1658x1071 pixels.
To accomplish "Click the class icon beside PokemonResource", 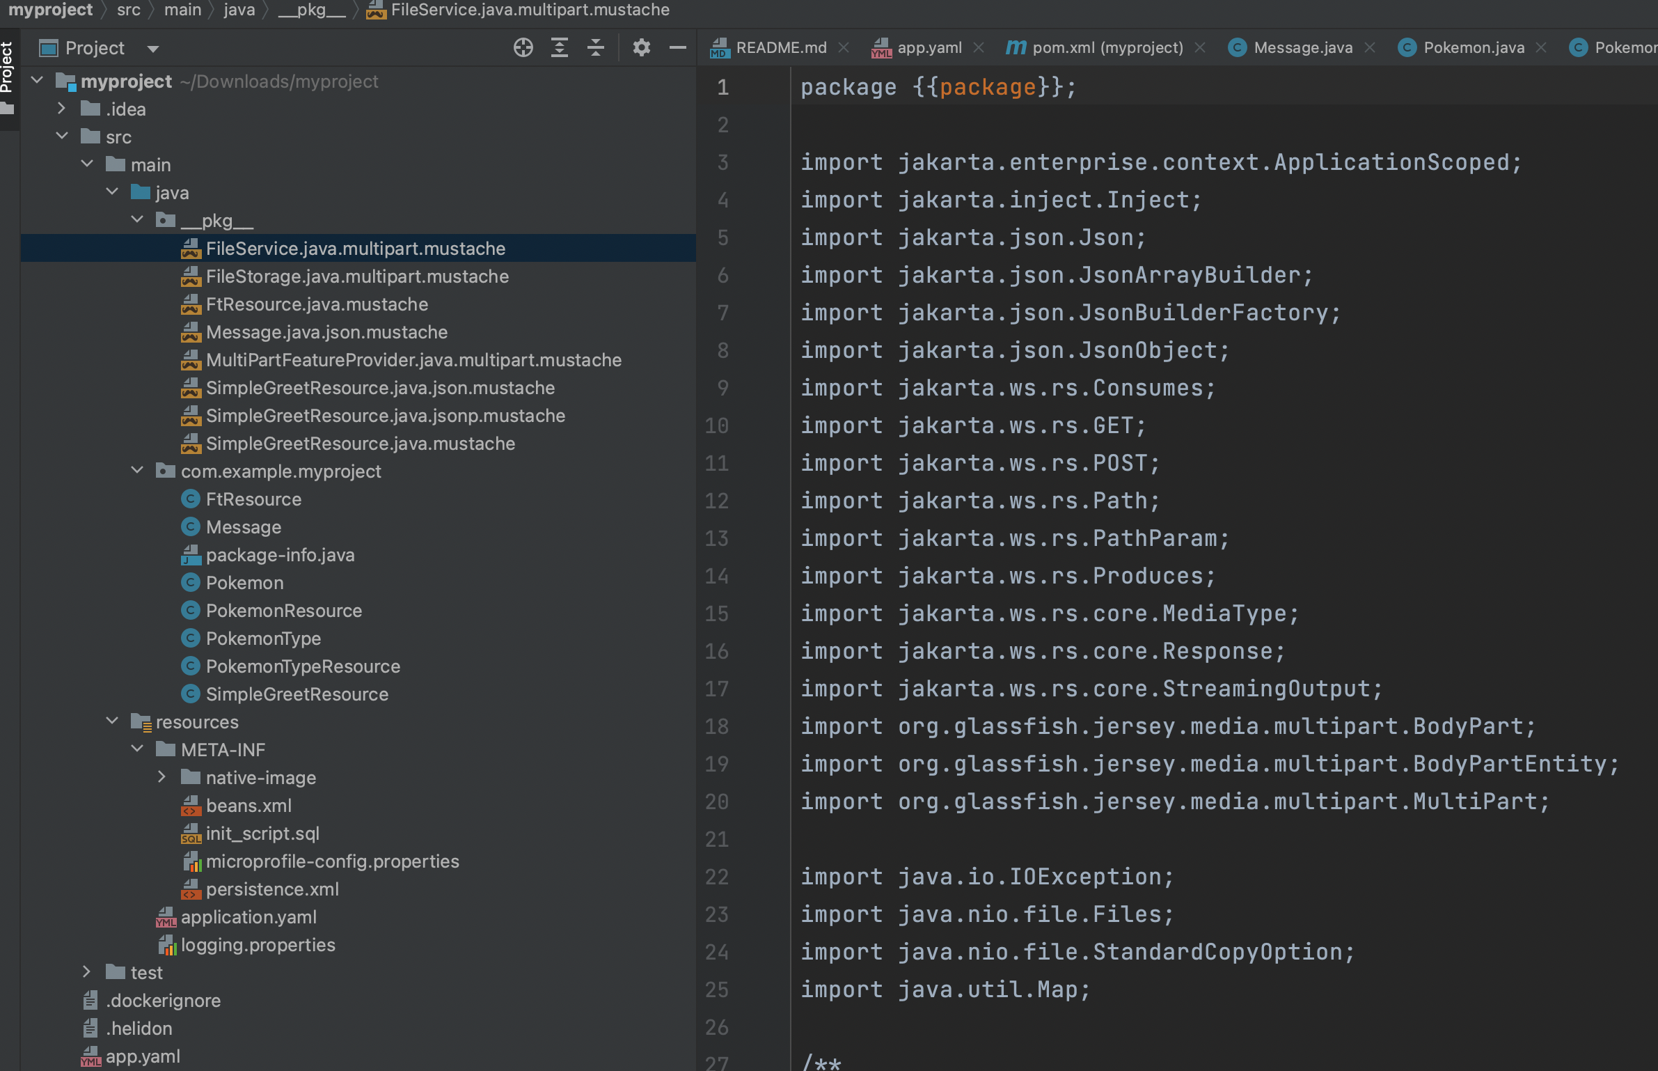I will click(x=191, y=610).
